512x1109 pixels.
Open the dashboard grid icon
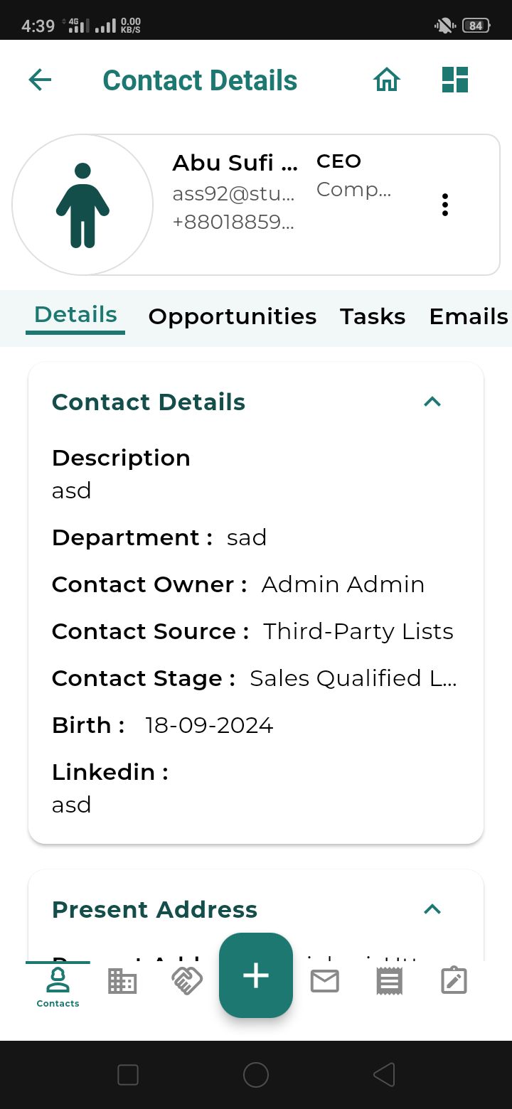pyautogui.click(x=454, y=80)
